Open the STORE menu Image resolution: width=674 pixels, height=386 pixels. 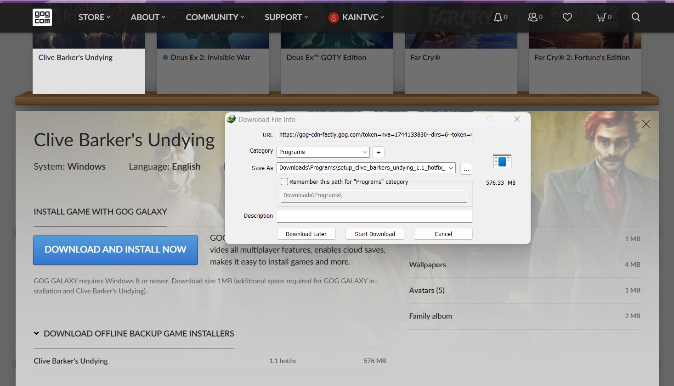pos(94,17)
